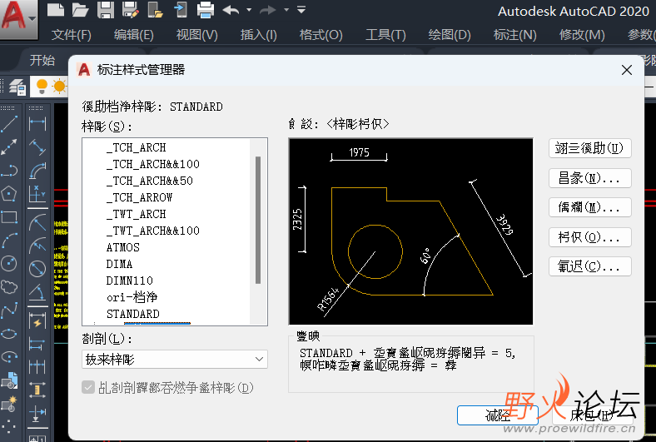The width and height of the screenshot is (656, 442).
Task: Open the 视图(V) menu
Action: click(x=196, y=35)
